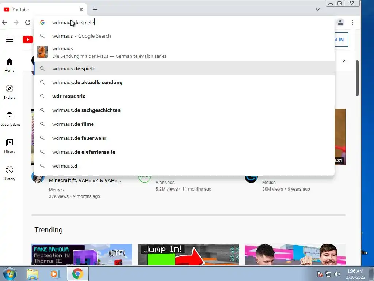374x281 pixels.
Task: Open the tab search dropdown chevron
Action: [318, 10]
